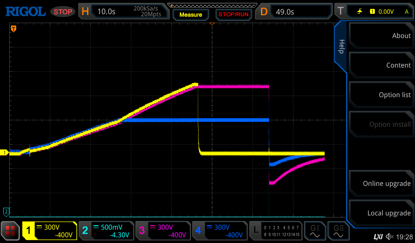
Task: Click the muted speaker sound icon
Action: tap(389, 237)
